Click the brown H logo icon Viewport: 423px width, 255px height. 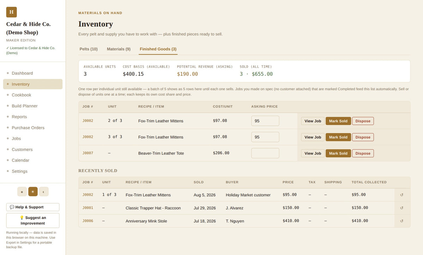pyautogui.click(x=11, y=12)
